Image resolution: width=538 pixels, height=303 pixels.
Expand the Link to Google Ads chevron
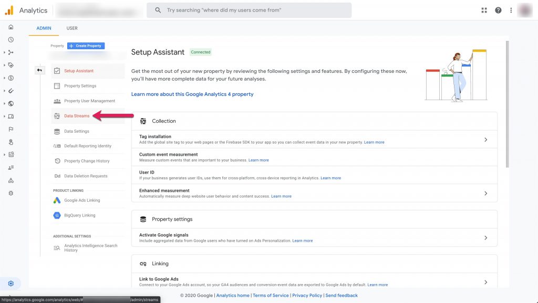pos(486,282)
